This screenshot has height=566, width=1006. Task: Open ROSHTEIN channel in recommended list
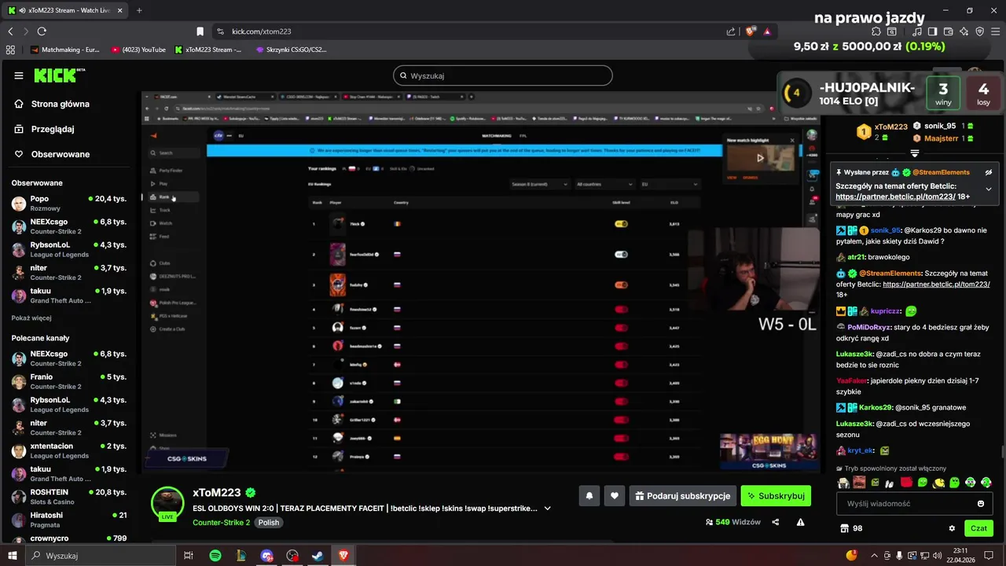(x=69, y=496)
